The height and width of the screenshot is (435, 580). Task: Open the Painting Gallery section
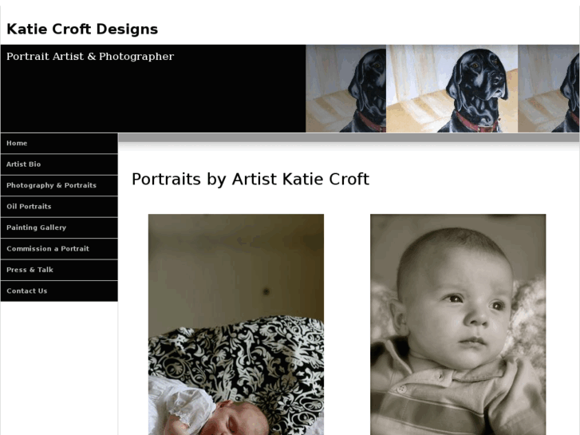pos(36,227)
